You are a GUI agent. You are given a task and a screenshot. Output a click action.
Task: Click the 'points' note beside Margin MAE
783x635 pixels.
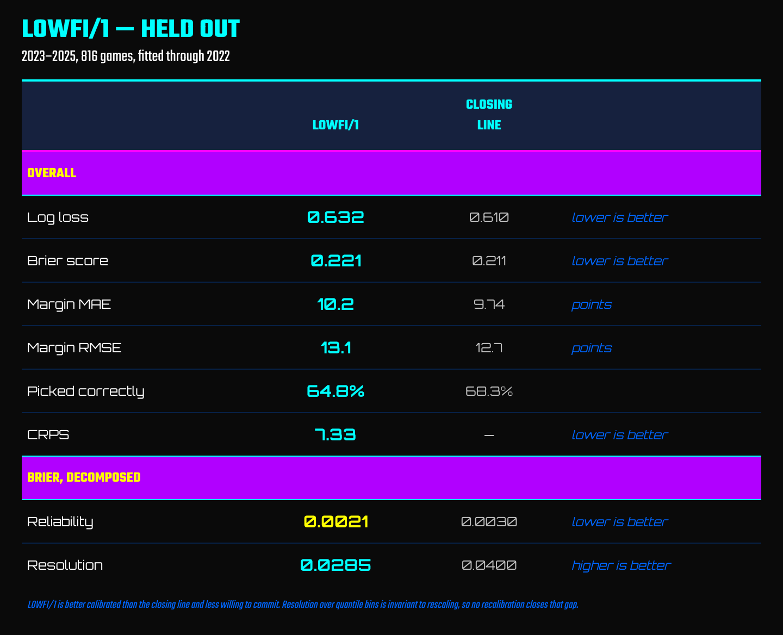pos(592,304)
